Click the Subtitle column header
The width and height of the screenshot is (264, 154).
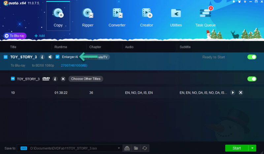(185, 47)
